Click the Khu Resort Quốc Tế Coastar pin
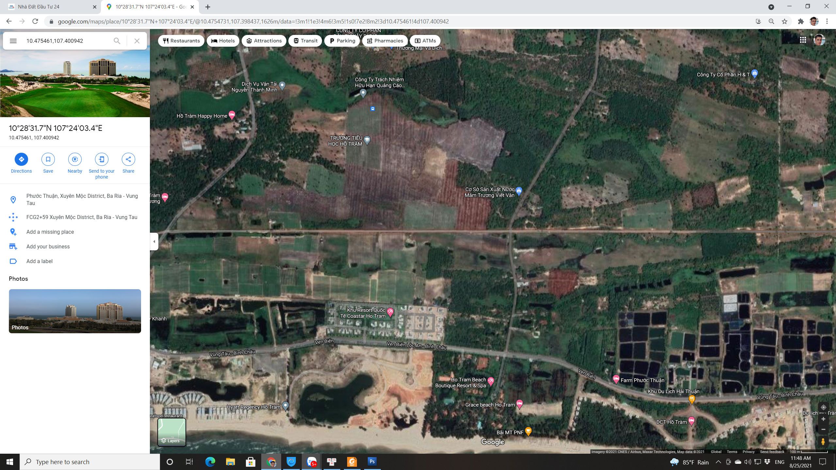Viewport: 836px width, 470px height. coord(390,312)
